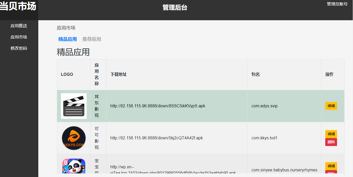Switch to the 推荐应用 tab
The height and width of the screenshot is (177, 353).
91,39
